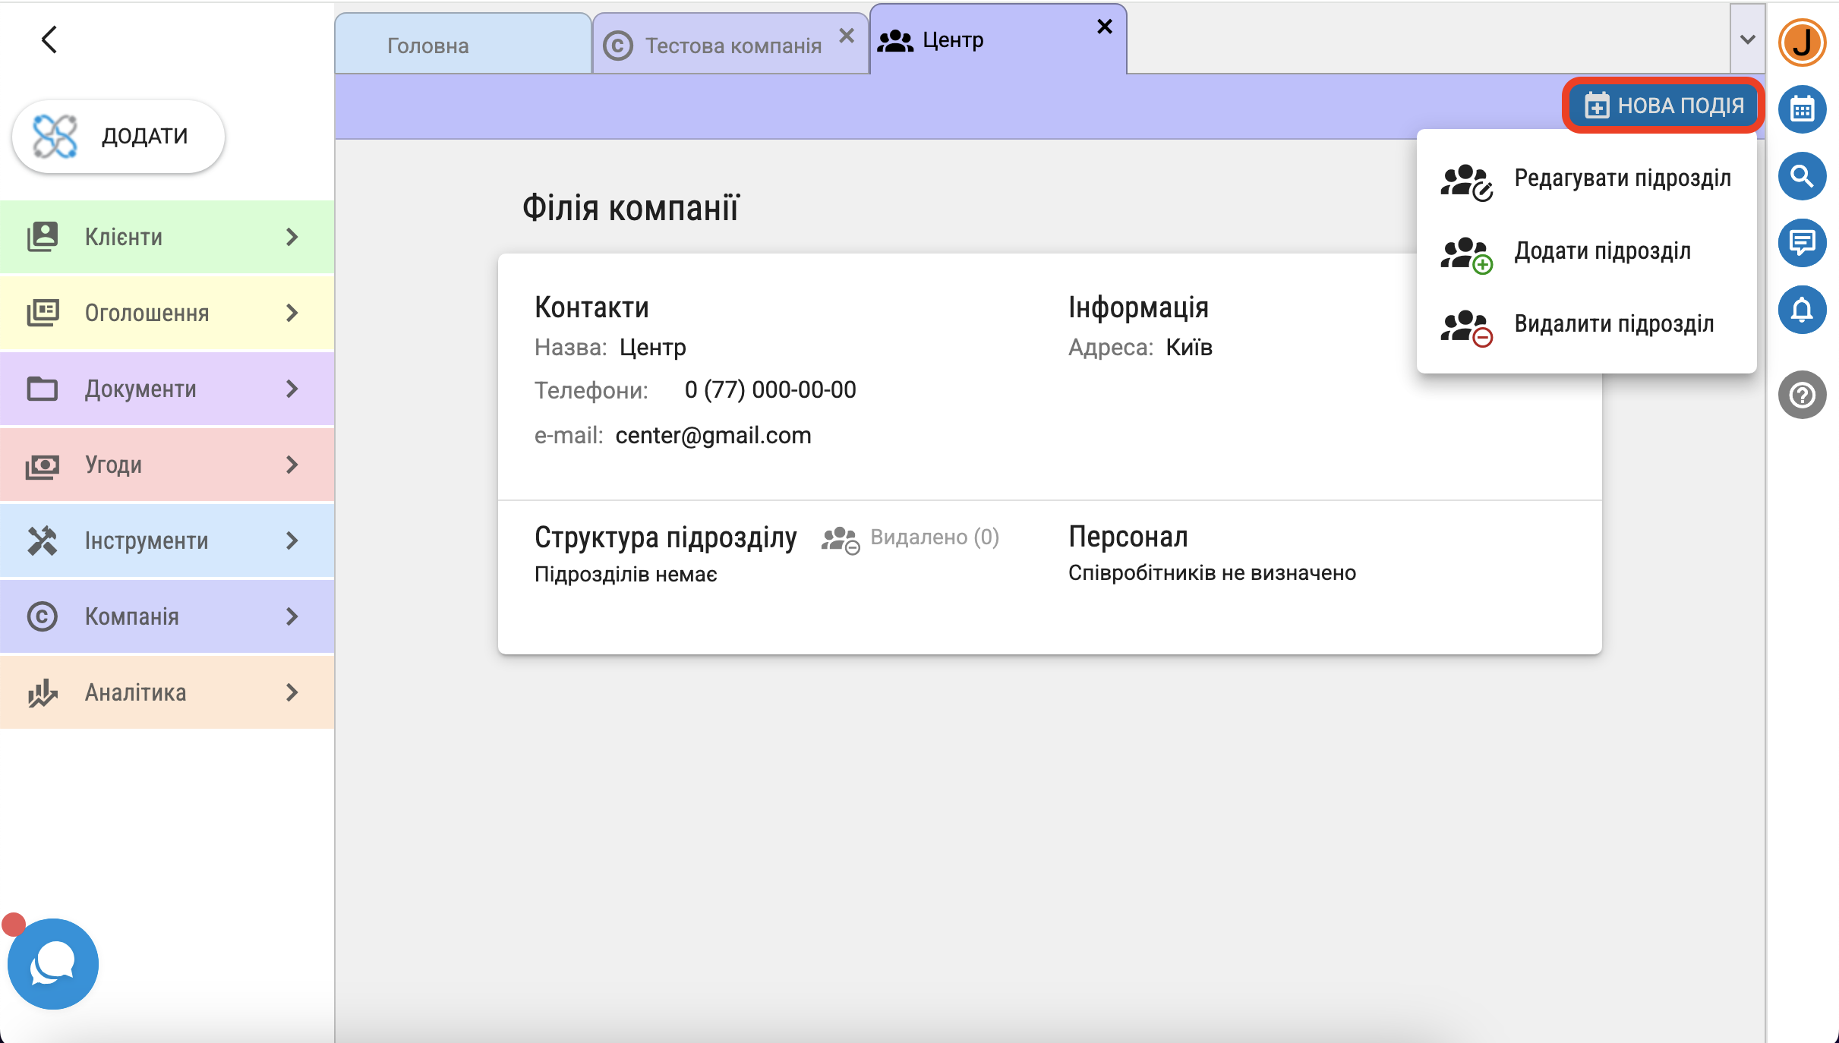Show deleted subdivisions via Видалено (0)
This screenshot has width=1839, height=1043.
pos(933,537)
